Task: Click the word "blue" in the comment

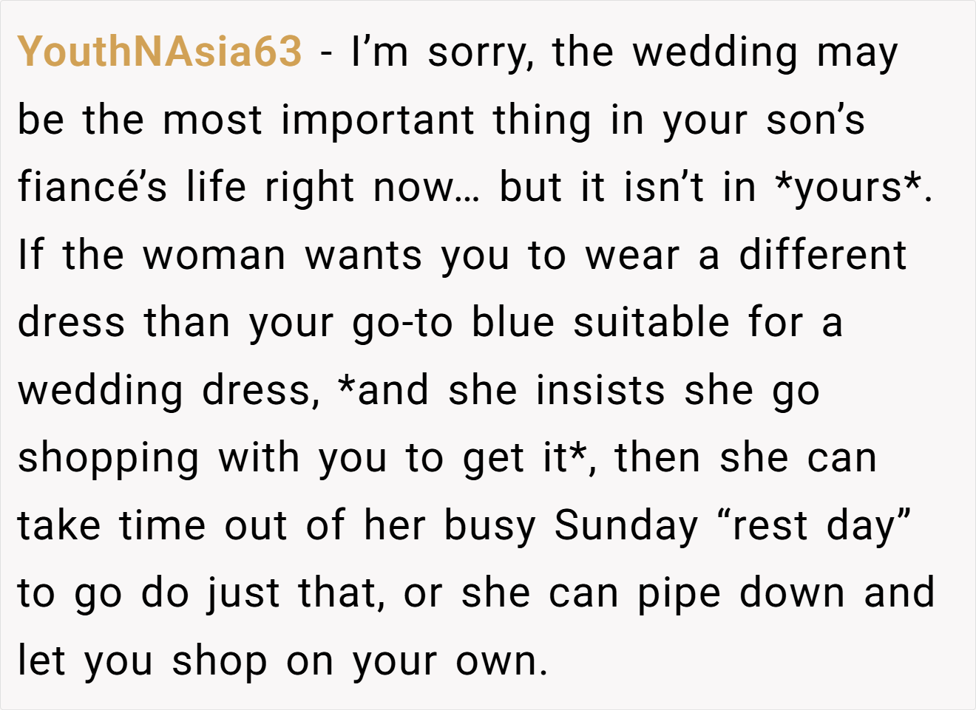Action: (513, 322)
